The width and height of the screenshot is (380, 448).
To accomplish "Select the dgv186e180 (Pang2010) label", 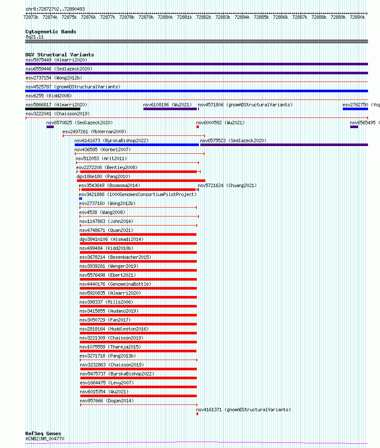I will point(103,176).
